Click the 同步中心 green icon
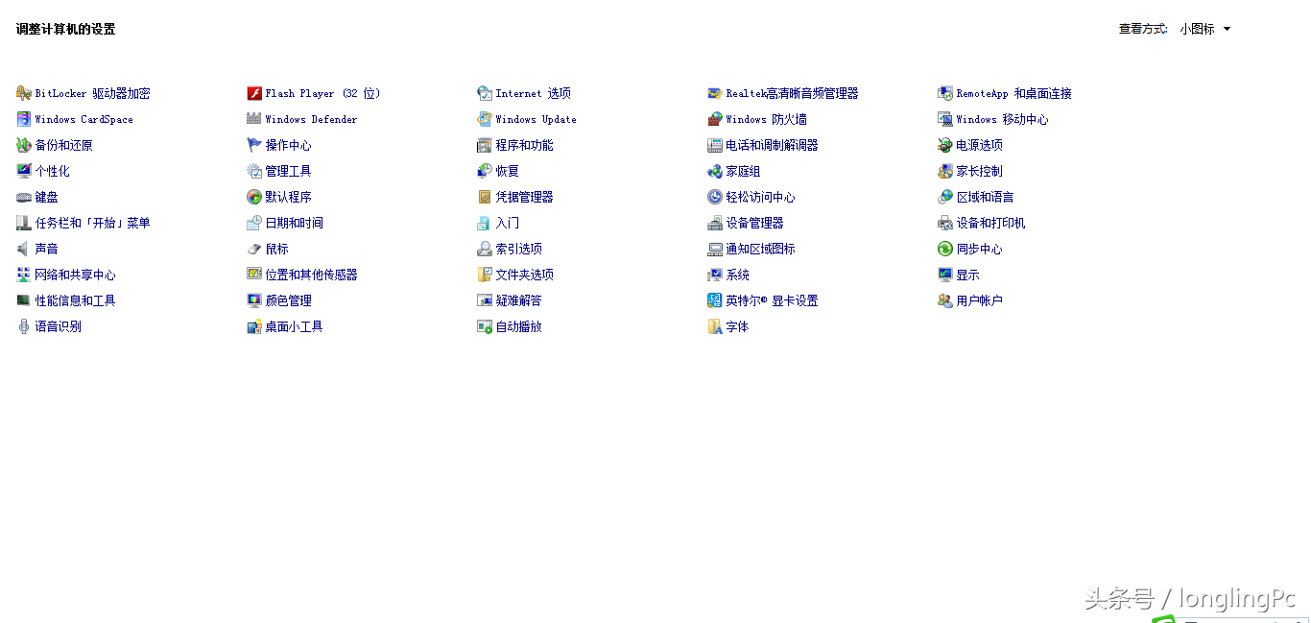 (x=945, y=249)
